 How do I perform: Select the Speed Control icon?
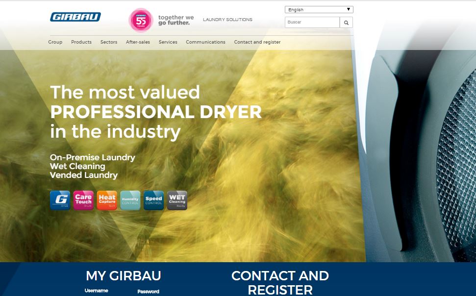(153, 200)
